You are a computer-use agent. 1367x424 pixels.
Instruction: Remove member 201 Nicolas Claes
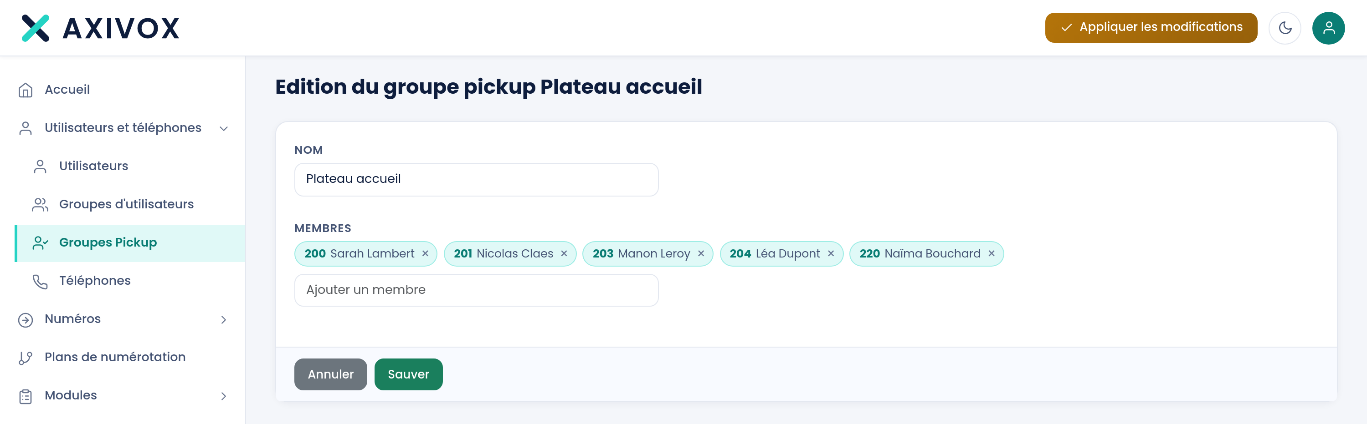(x=564, y=253)
